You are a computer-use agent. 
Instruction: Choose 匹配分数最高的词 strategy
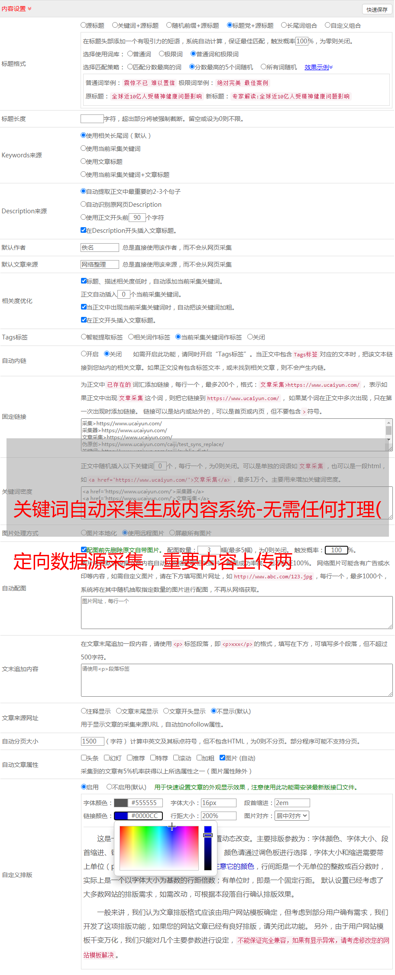click(130, 67)
